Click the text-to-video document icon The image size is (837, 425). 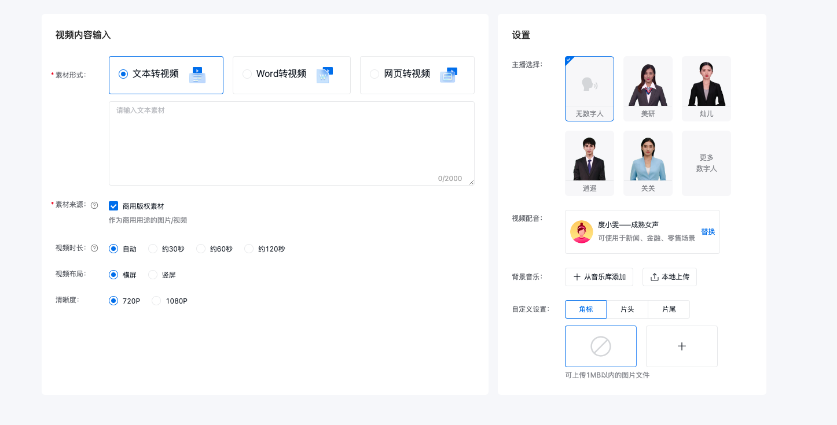click(x=197, y=75)
